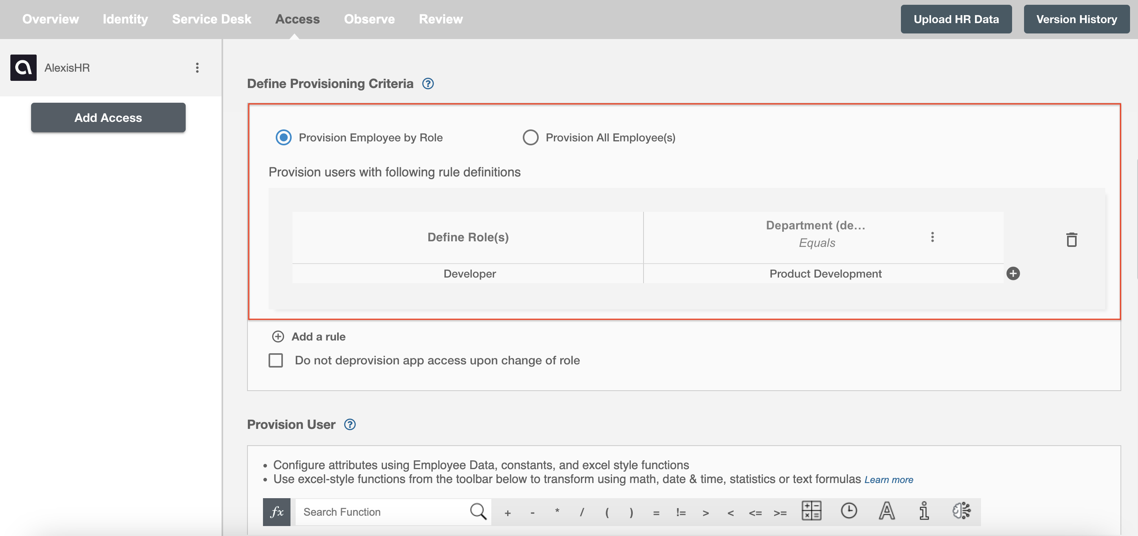Insert an opening parenthesis
Viewport: 1138px width, 536px height.
pyautogui.click(x=607, y=512)
